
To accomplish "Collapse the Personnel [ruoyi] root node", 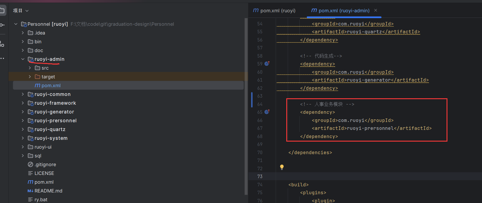I will click(16, 24).
